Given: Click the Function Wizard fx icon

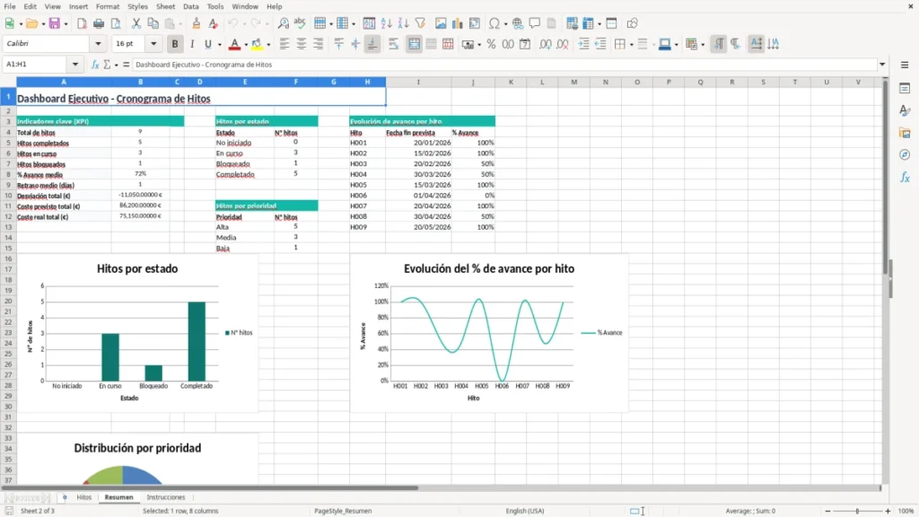Looking at the screenshot, I should point(95,65).
